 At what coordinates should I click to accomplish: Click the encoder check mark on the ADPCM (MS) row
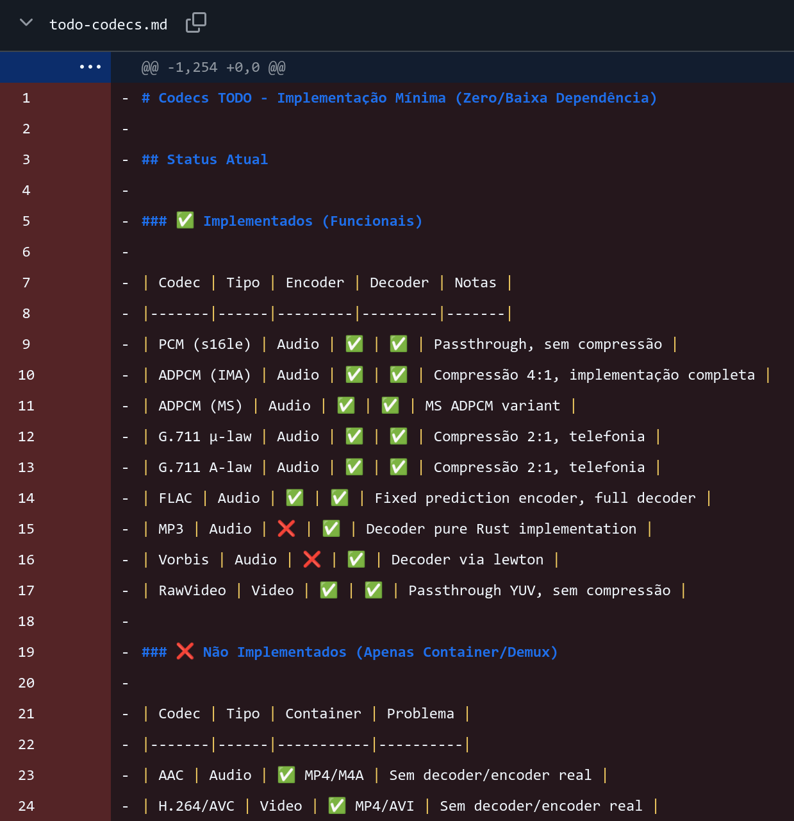pos(346,405)
